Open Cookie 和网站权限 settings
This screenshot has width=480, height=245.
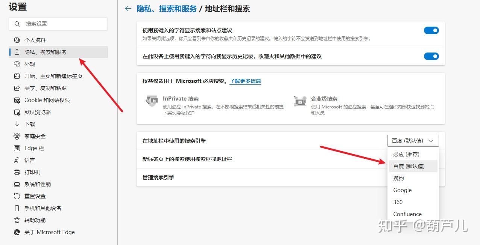point(58,100)
